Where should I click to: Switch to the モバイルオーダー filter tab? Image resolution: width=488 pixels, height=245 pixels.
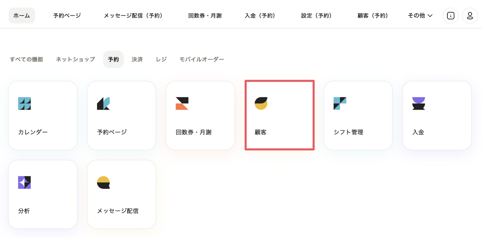[202, 60]
